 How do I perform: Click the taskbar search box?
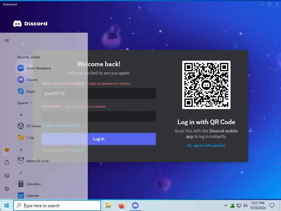pyautogui.click(x=57, y=206)
